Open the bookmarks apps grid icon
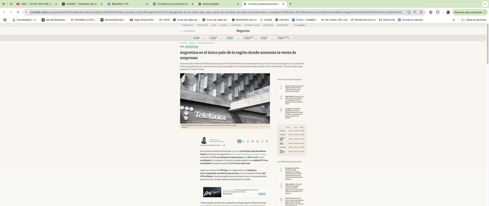 pos(5,20)
